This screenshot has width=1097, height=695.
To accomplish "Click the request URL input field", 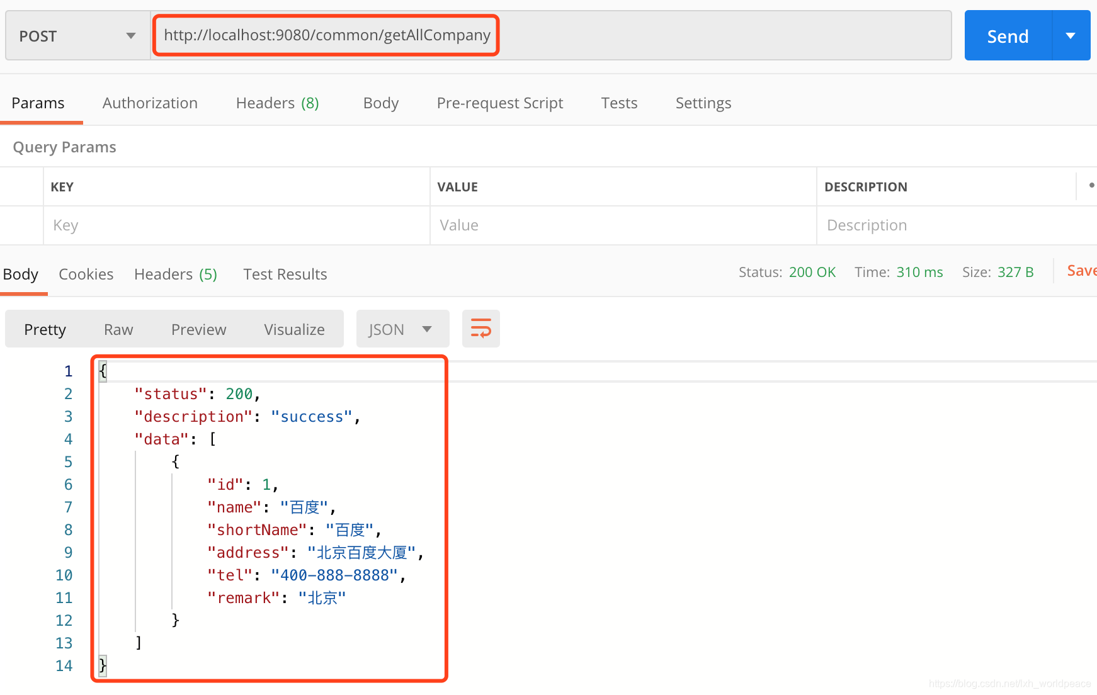I will (551, 35).
